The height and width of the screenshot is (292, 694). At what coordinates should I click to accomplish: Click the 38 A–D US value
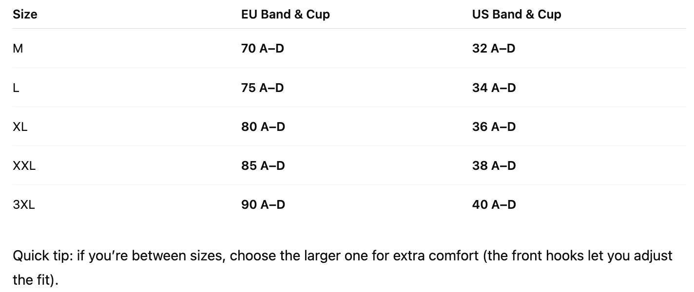coord(494,165)
